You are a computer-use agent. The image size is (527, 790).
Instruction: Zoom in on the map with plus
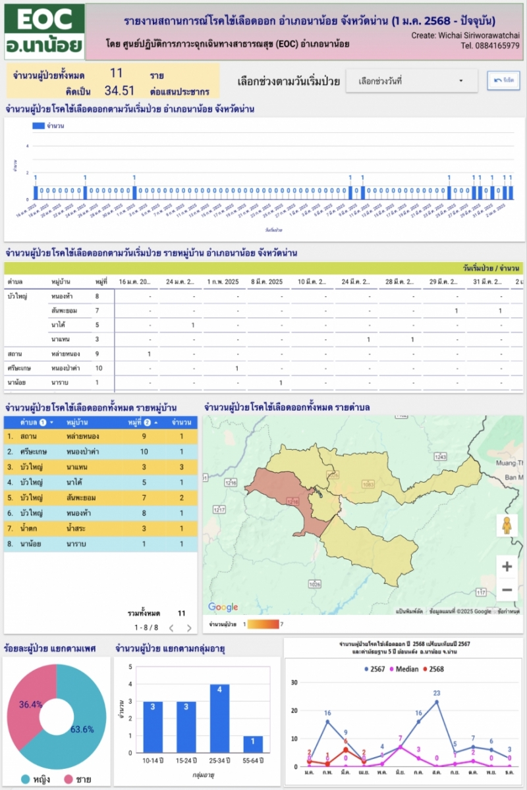click(x=507, y=566)
